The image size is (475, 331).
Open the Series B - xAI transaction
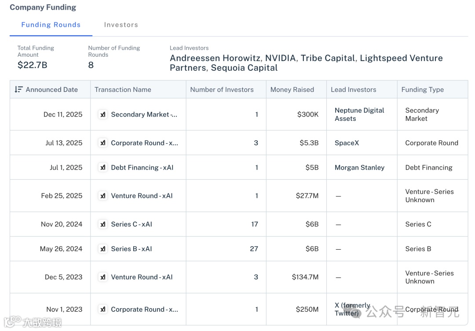tap(132, 249)
